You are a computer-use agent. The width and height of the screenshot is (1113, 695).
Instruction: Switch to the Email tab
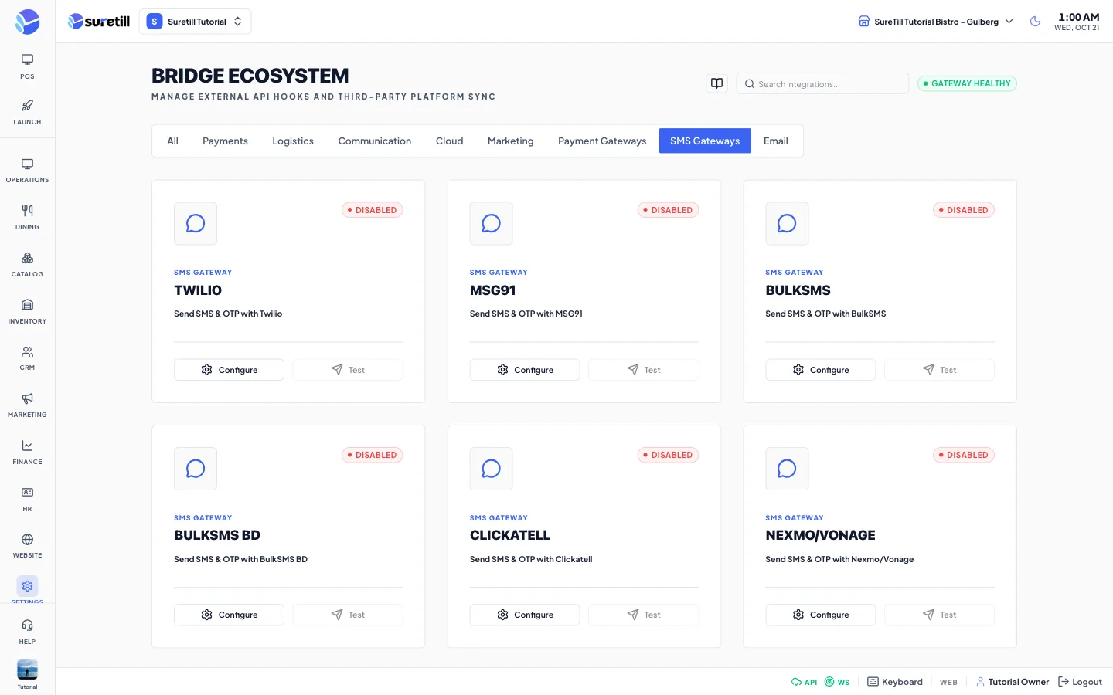[775, 141]
